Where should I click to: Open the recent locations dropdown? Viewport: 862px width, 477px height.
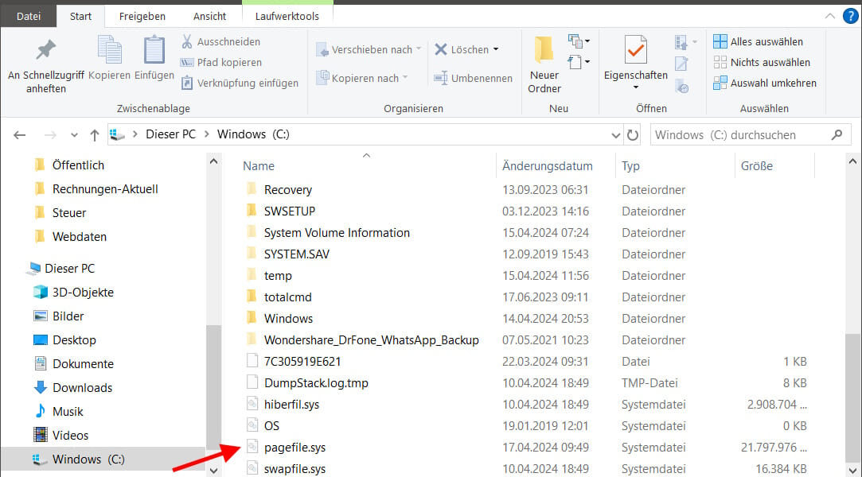[x=74, y=135]
